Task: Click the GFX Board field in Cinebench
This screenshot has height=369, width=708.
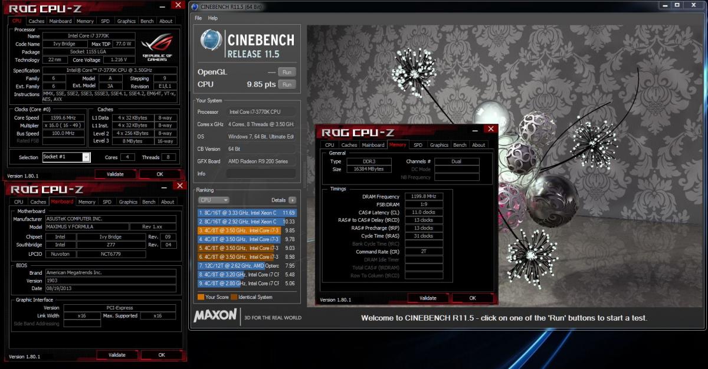Action: coord(261,161)
